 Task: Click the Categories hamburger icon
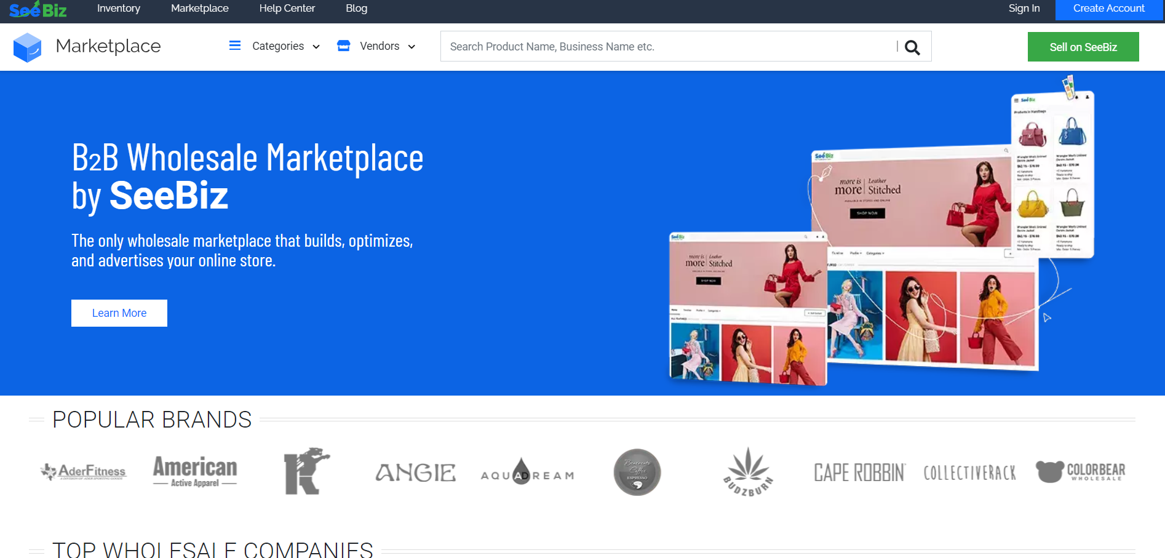235,46
